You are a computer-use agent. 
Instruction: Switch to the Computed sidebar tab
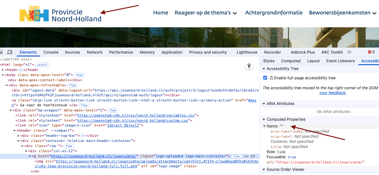291,61
